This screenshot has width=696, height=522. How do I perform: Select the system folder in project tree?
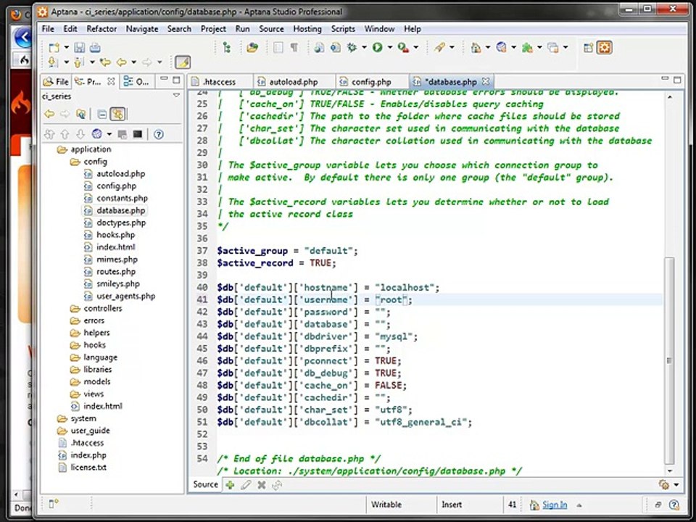coord(83,418)
